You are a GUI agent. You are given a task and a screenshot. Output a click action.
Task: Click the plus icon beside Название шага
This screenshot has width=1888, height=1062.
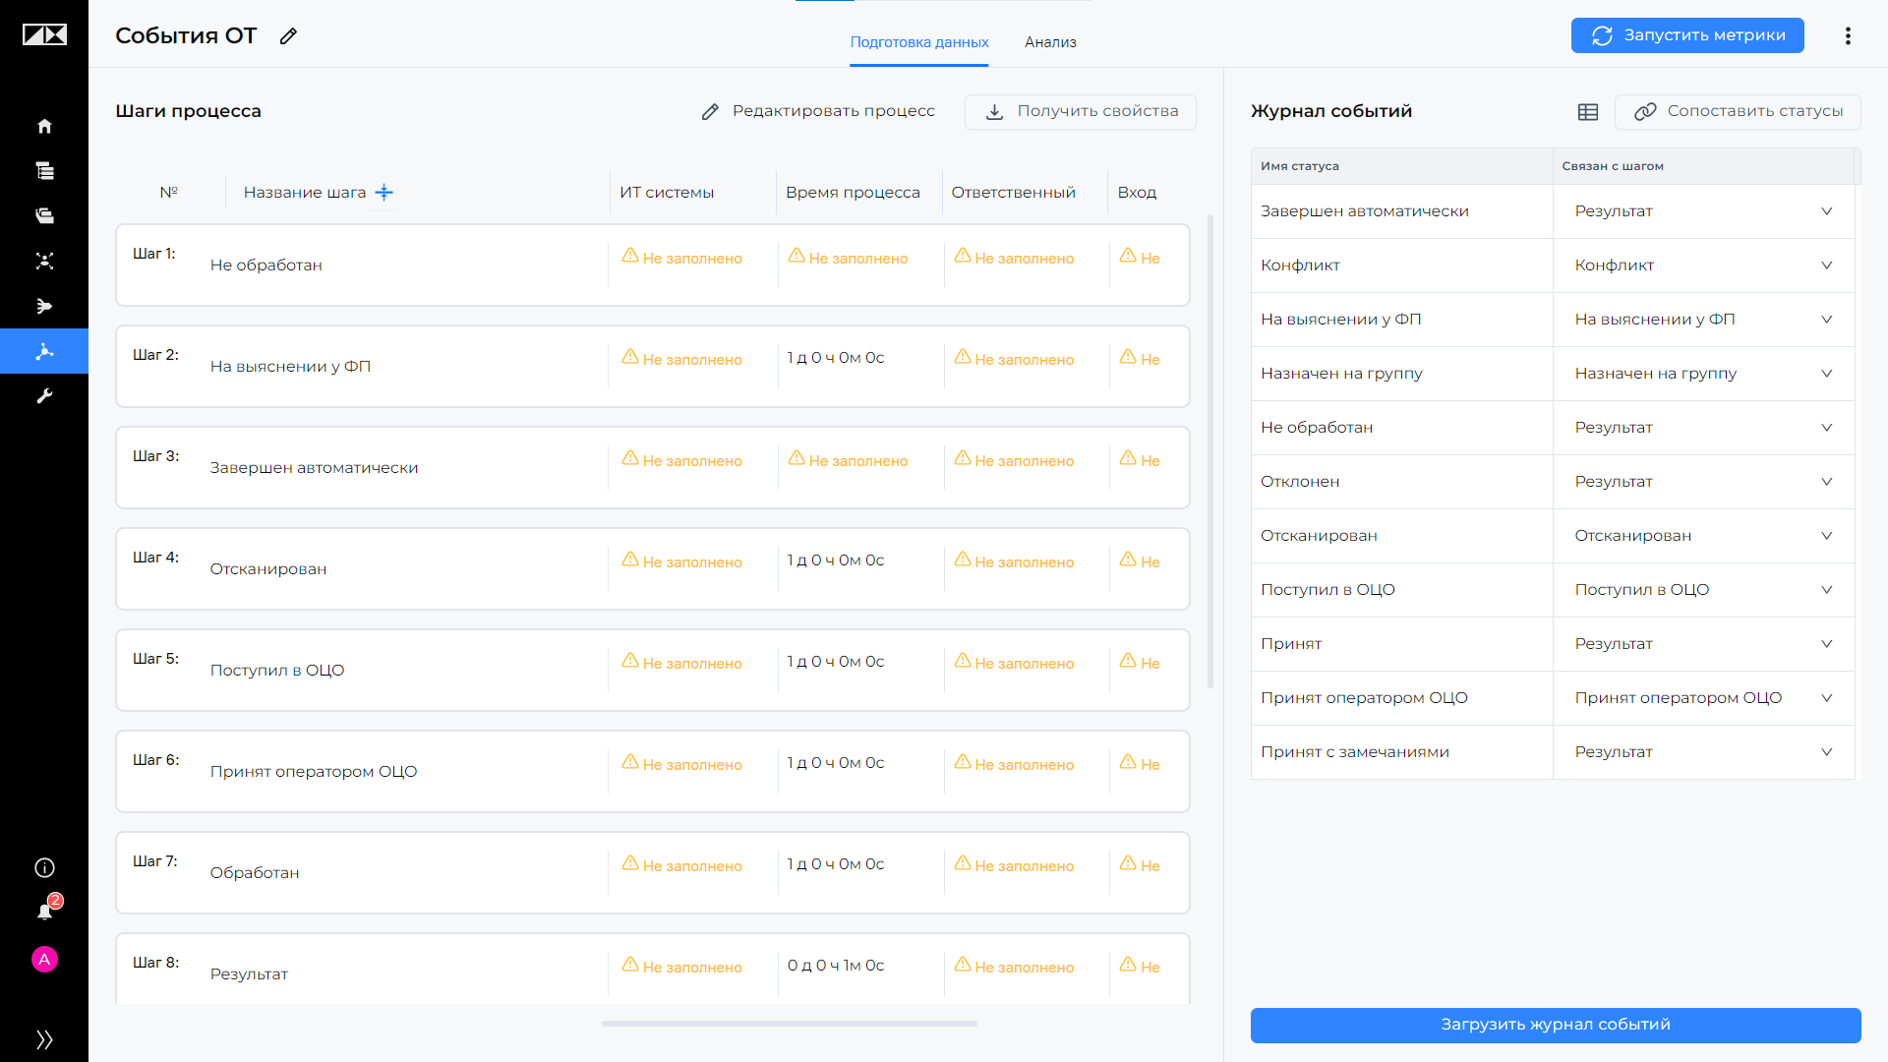384,193
